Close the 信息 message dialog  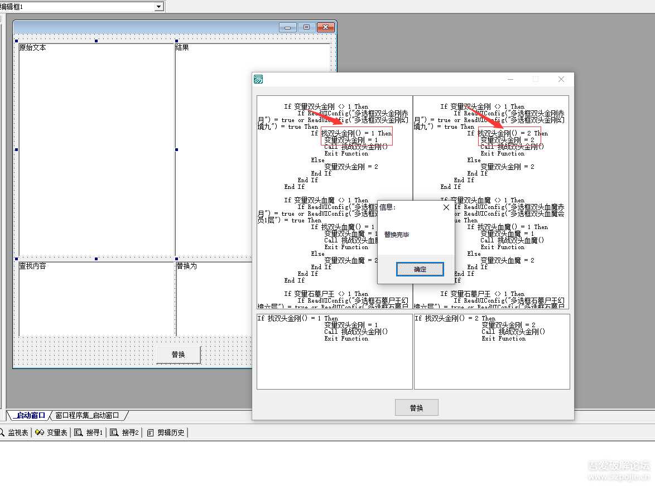coord(446,207)
